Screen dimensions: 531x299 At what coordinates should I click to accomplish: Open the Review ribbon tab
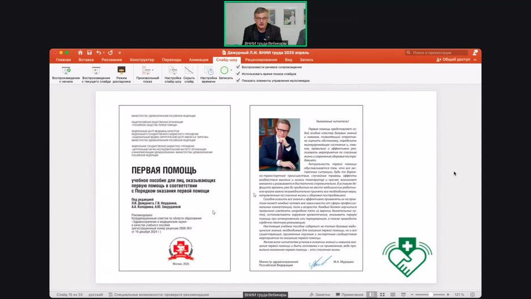pos(261,60)
